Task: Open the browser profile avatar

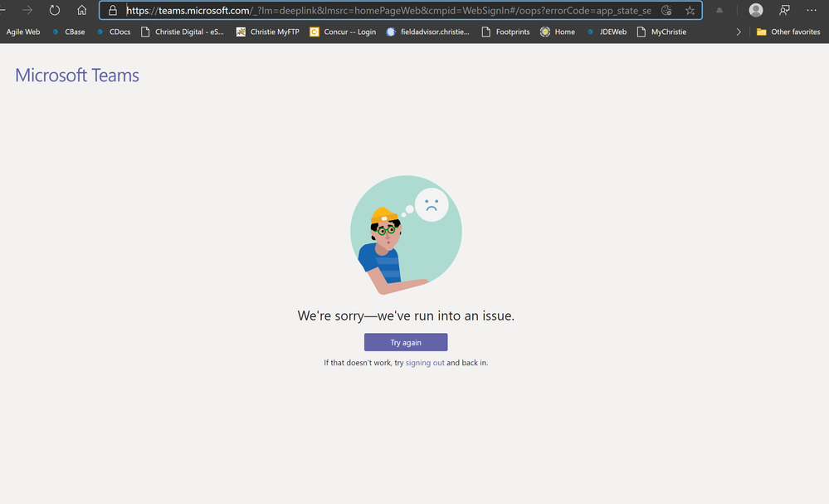Action: pos(756,10)
